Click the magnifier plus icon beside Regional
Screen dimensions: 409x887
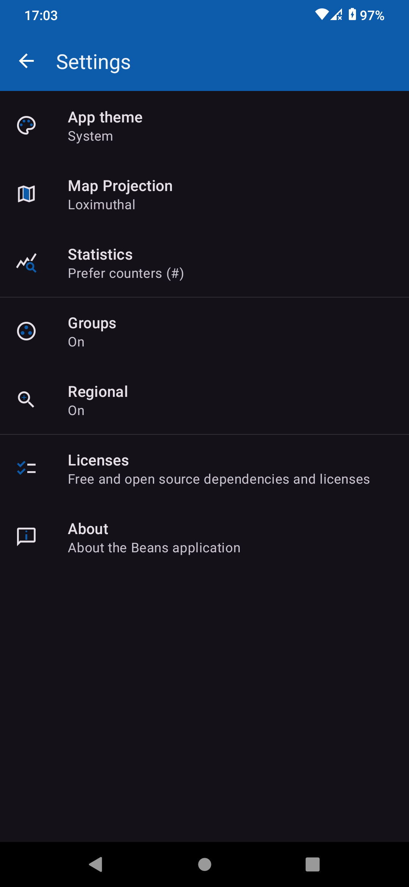(27, 400)
